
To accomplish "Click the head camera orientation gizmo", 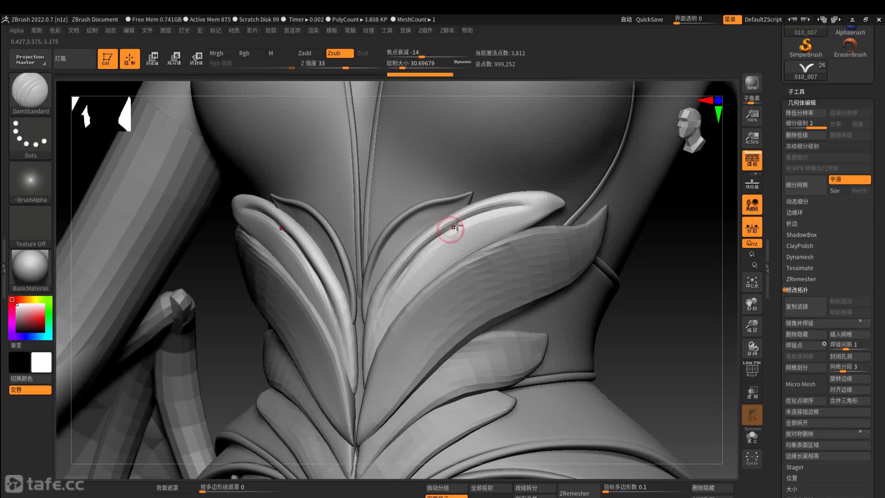I will point(690,130).
